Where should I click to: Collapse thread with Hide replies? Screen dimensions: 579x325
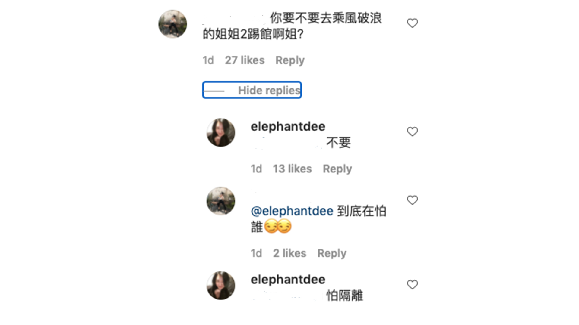[x=252, y=90]
